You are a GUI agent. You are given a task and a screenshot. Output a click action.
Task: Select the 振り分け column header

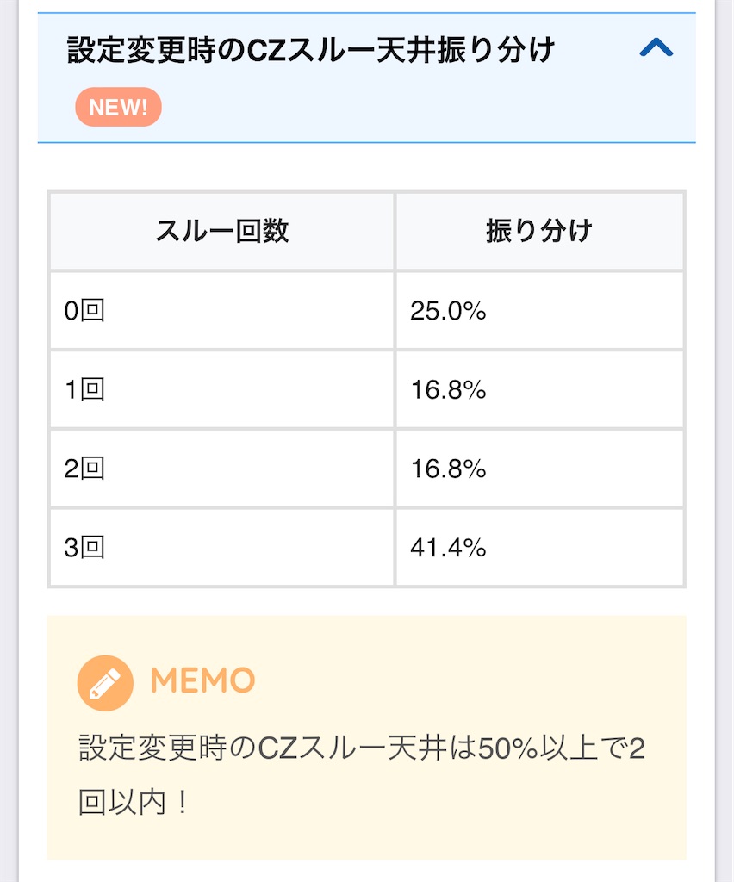tap(539, 231)
